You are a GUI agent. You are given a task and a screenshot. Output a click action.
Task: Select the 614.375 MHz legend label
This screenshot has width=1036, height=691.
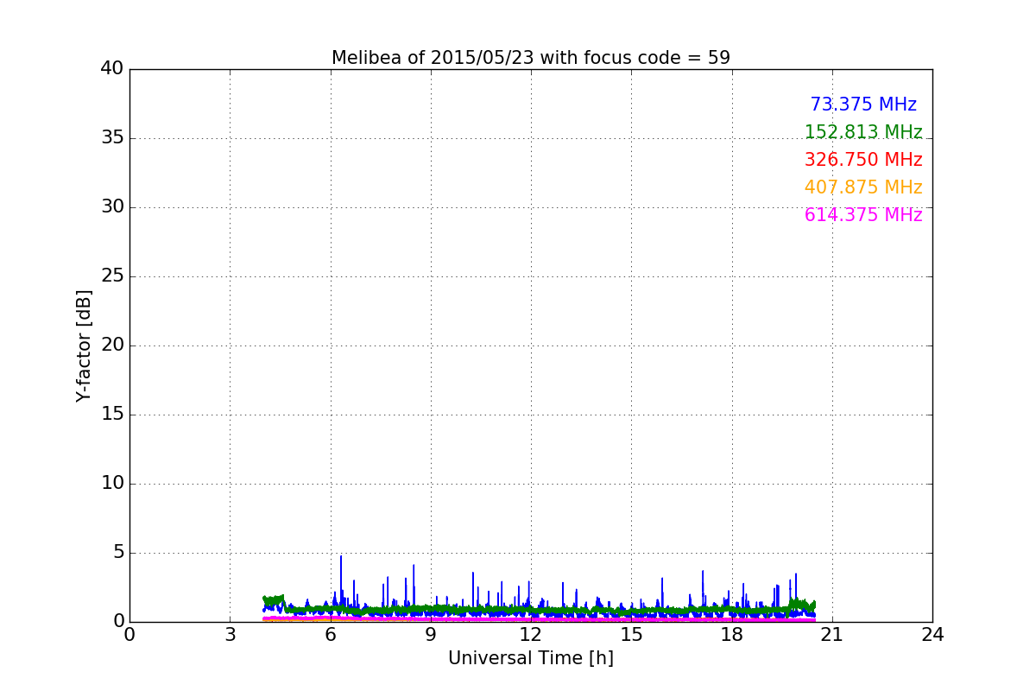click(x=863, y=215)
